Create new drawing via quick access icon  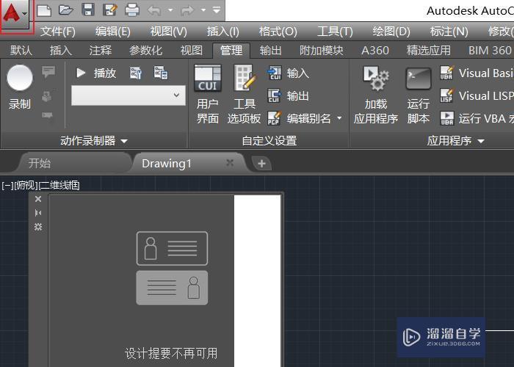tap(44, 10)
